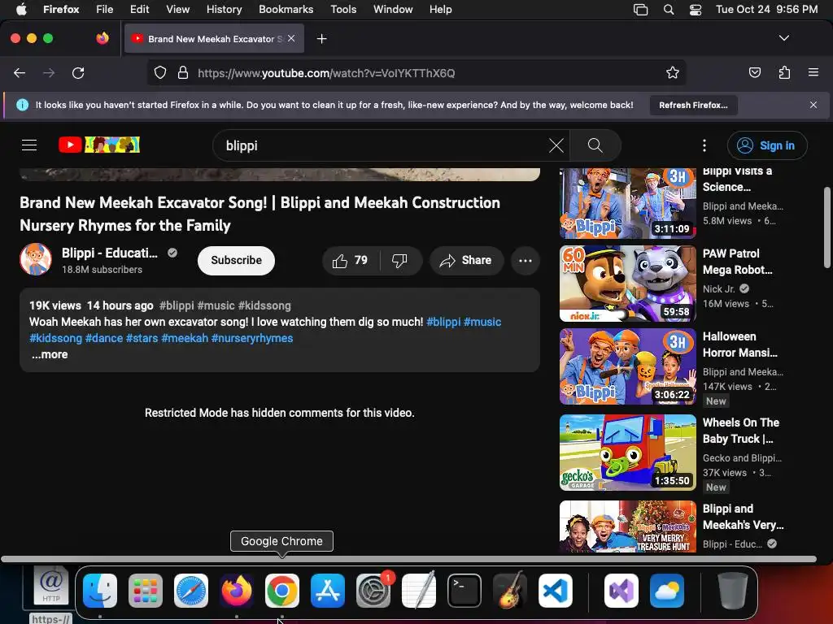Screen dimensions: 833x624
Task: Click Blippi - Educati... channel name
Action: (110, 253)
